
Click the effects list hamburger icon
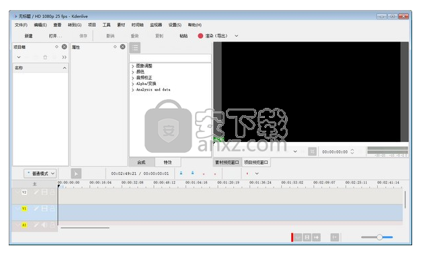[x=135, y=48]
